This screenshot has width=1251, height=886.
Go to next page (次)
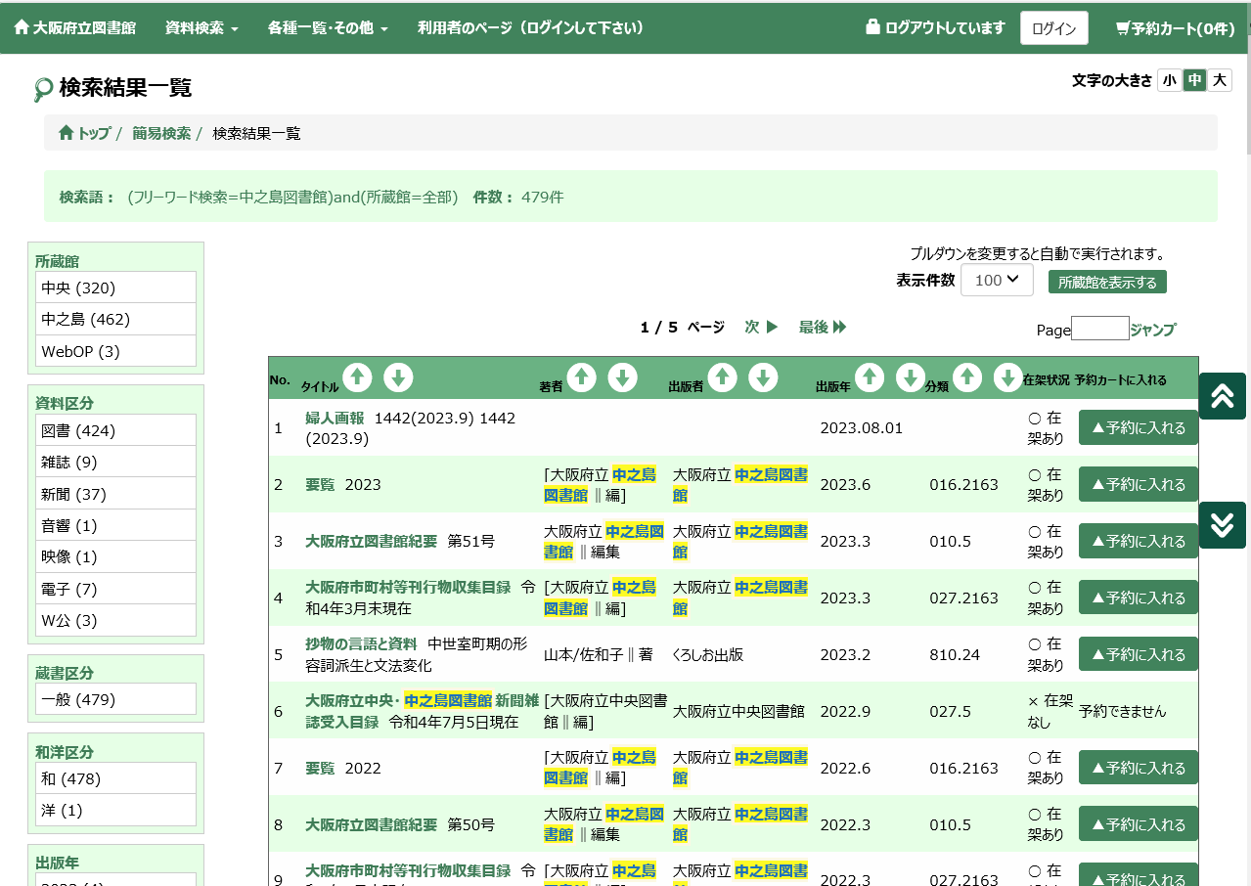click(x=761, y=327)
